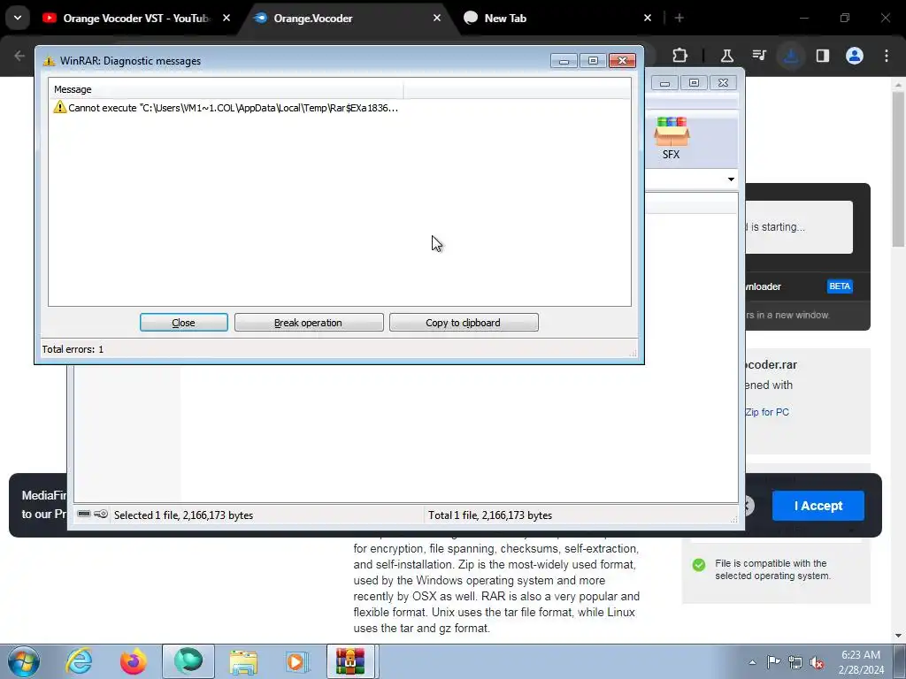Launch Firefox from the taskbar
This screenshot has width=906, height=679.
click(134, 661)
